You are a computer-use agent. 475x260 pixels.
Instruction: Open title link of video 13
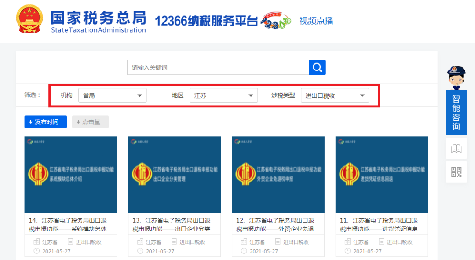click(x=172, y=224)
